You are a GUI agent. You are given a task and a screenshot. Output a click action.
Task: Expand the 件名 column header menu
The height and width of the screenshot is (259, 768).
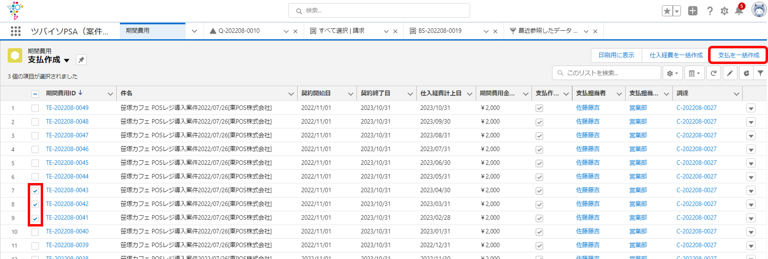291,94
